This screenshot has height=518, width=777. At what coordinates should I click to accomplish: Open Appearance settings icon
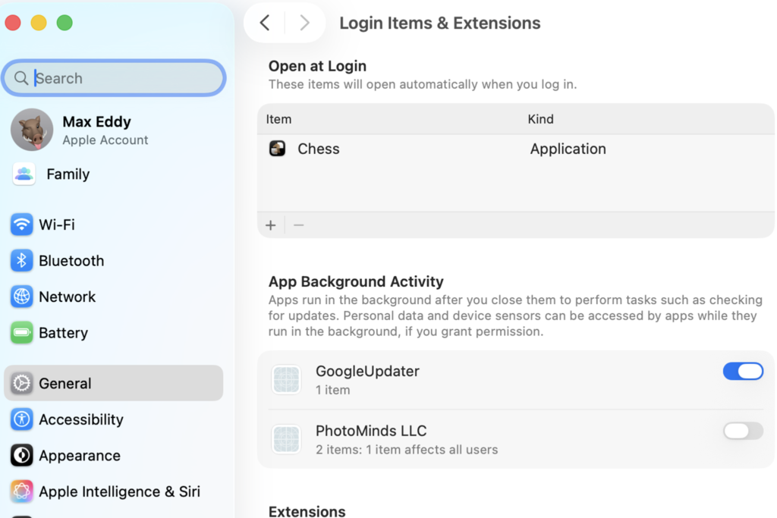22,456
